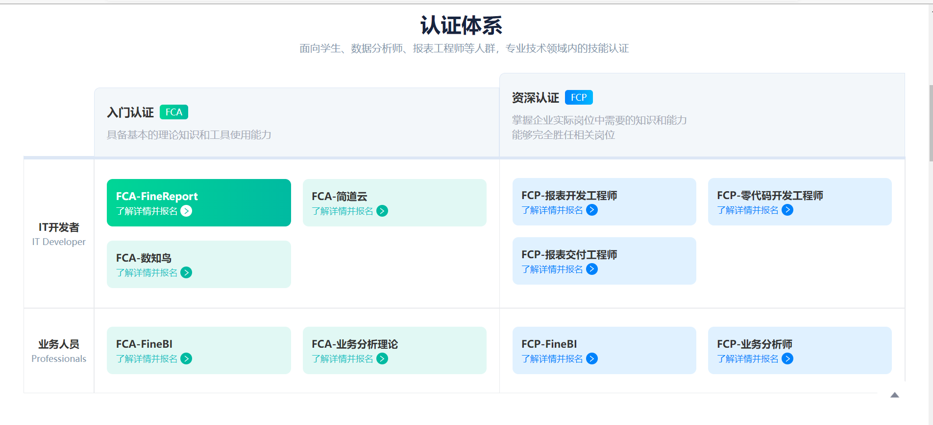Open 了解详情并报名 link under FCA-FineBI
Image resolution: width=933 pixels, height=425 pixels.
click(147, 358)
